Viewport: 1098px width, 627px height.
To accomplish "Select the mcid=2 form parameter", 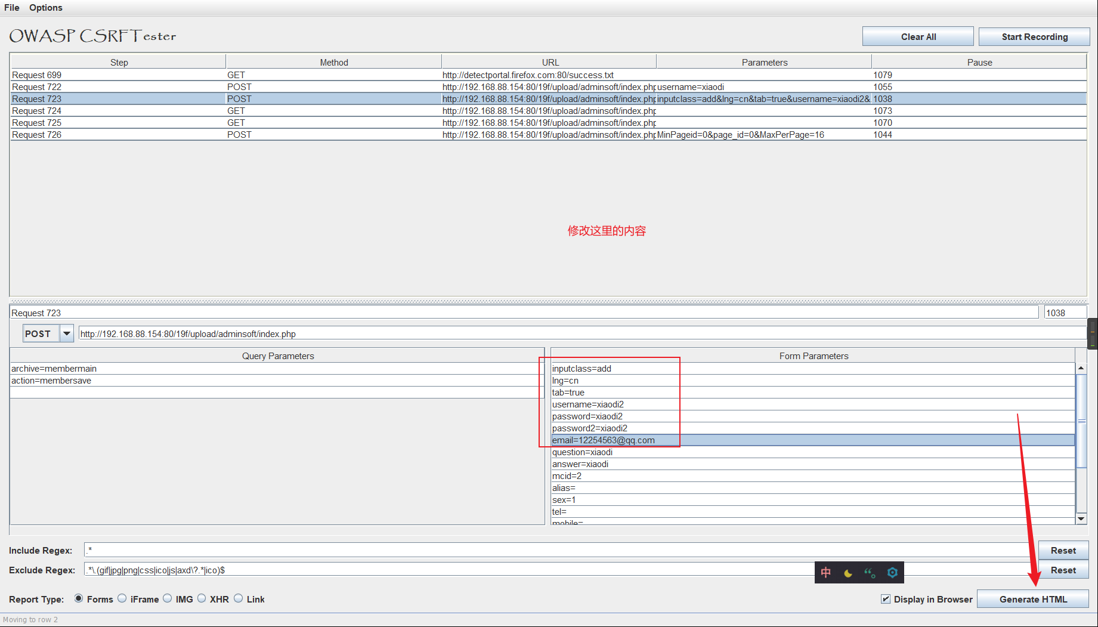I will [813, 475].
